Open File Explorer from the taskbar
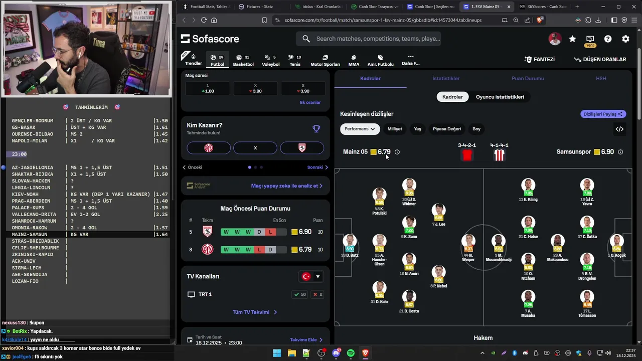 [291, 353]
